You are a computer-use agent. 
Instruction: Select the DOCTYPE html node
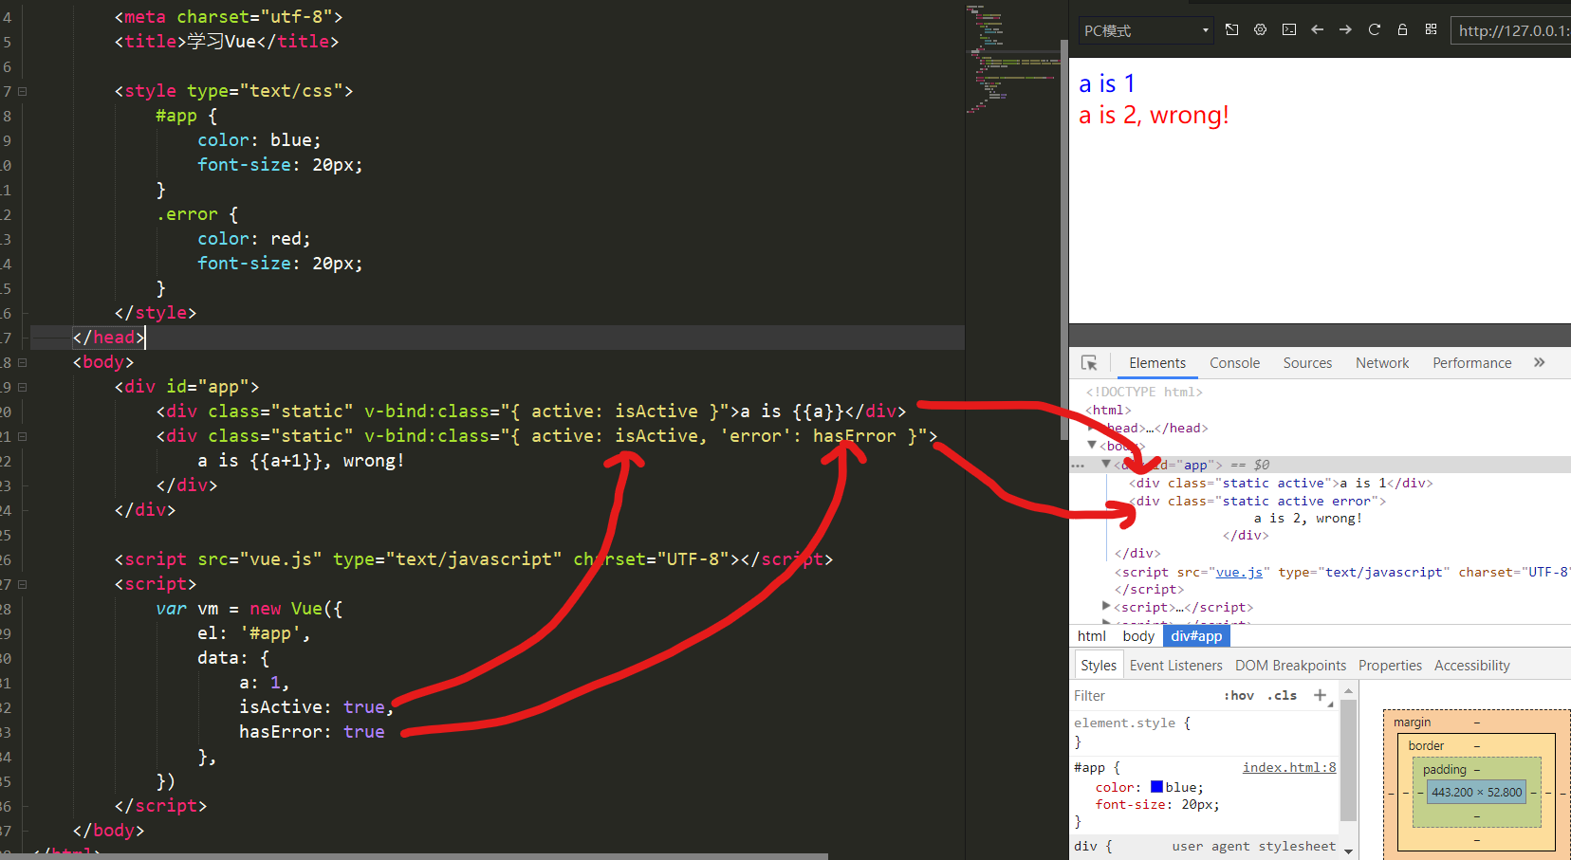pos(1144,393)
